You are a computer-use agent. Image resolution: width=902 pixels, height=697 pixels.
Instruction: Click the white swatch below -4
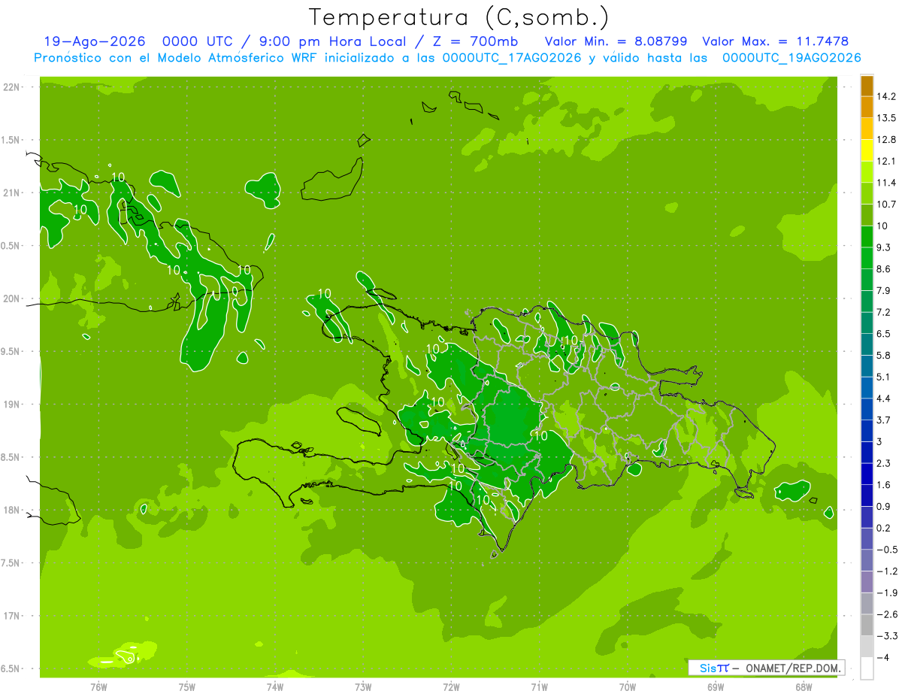pyautogui.click(x=867, y=668)
